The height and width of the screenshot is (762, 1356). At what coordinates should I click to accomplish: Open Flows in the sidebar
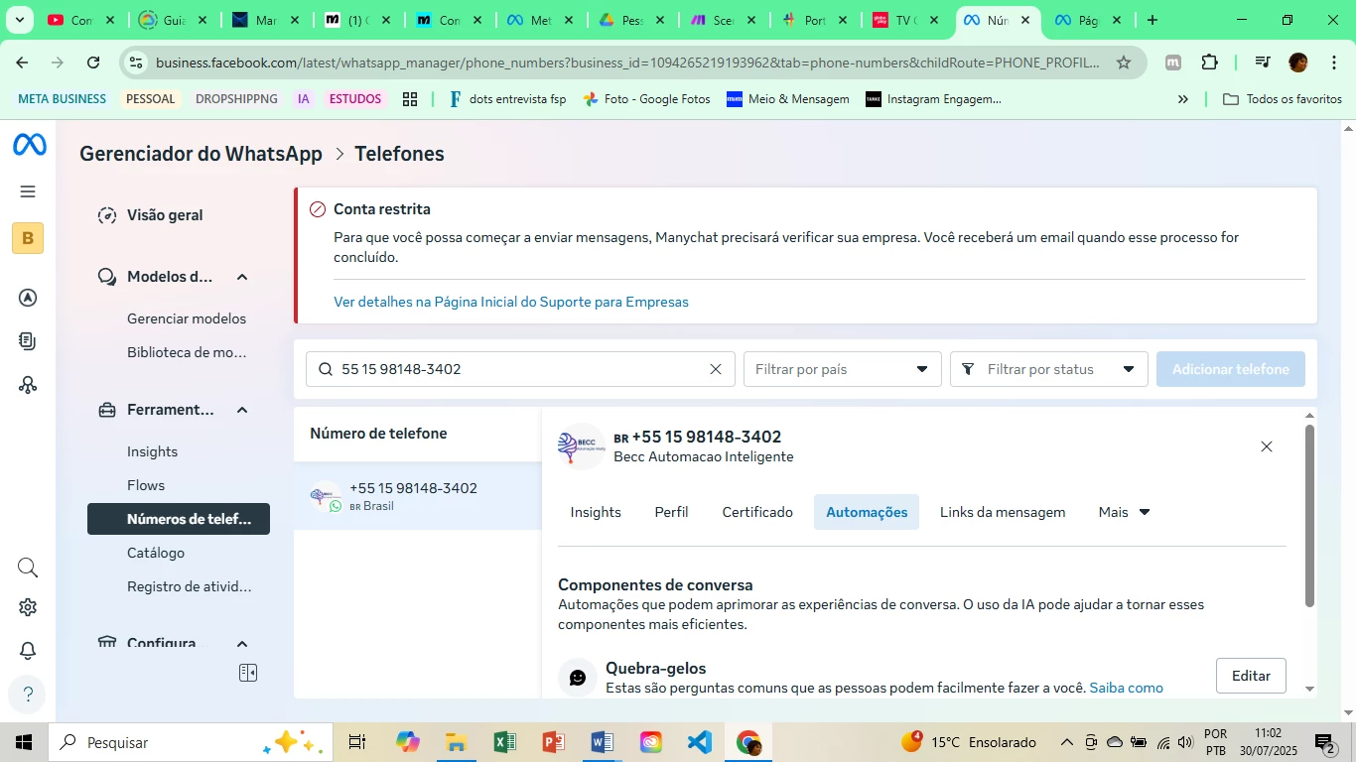146,485
